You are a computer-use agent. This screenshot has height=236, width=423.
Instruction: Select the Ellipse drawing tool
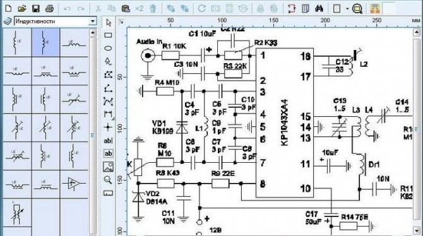click(108, 49)
